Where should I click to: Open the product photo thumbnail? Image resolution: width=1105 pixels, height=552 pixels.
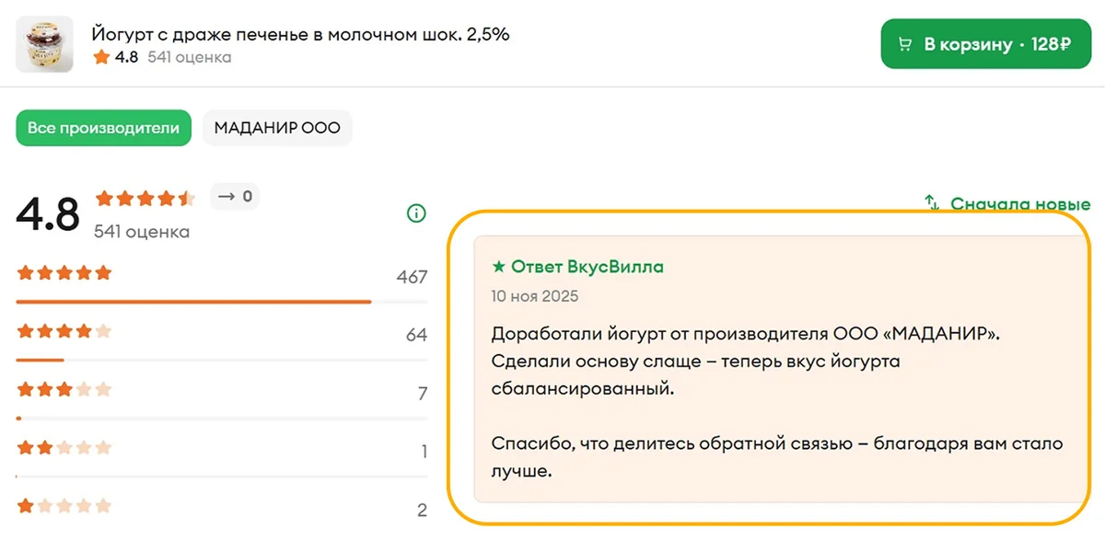click(x=45, y=43)
